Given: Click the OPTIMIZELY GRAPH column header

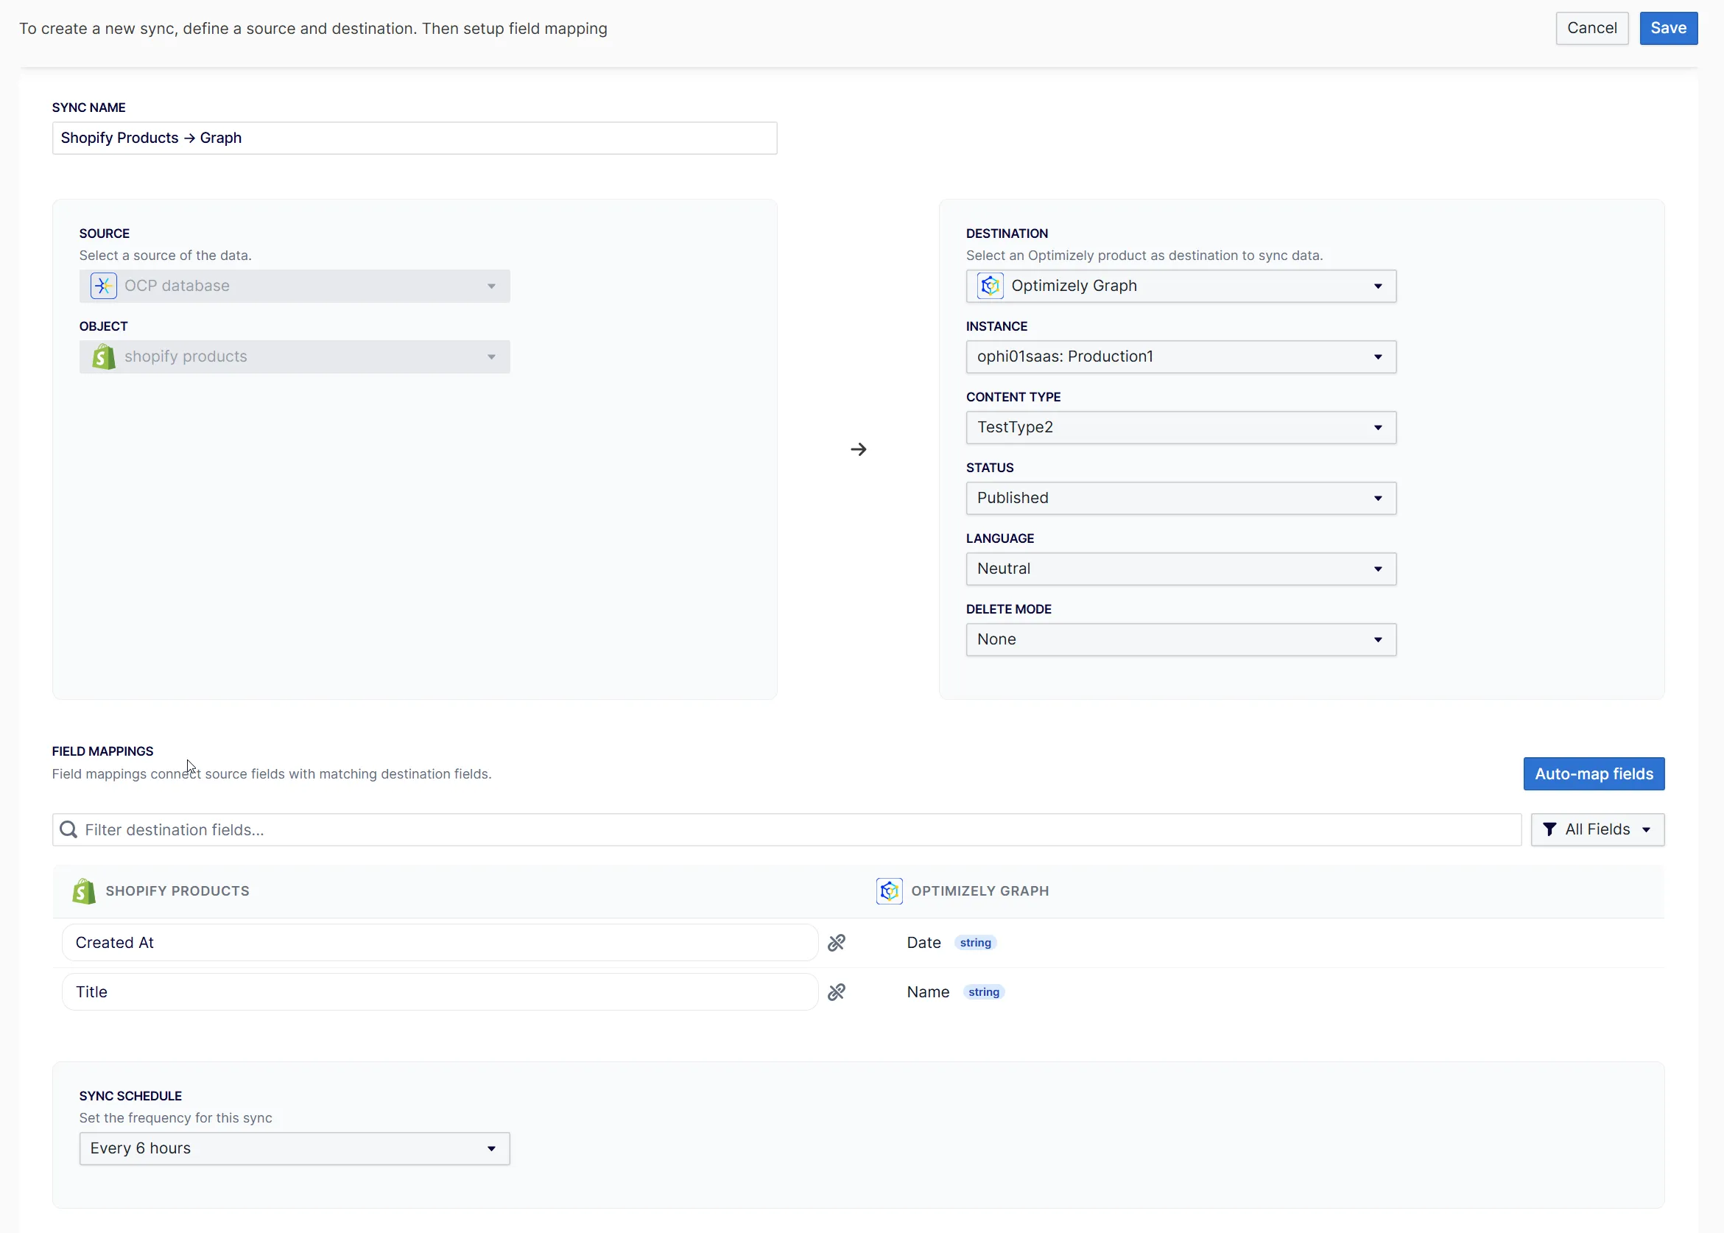Looking at the screenshot, I should pos(980,891).
